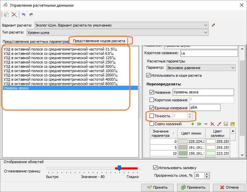
Task: Open Представление расчетных параметров tab
Action: pos(35,42)
